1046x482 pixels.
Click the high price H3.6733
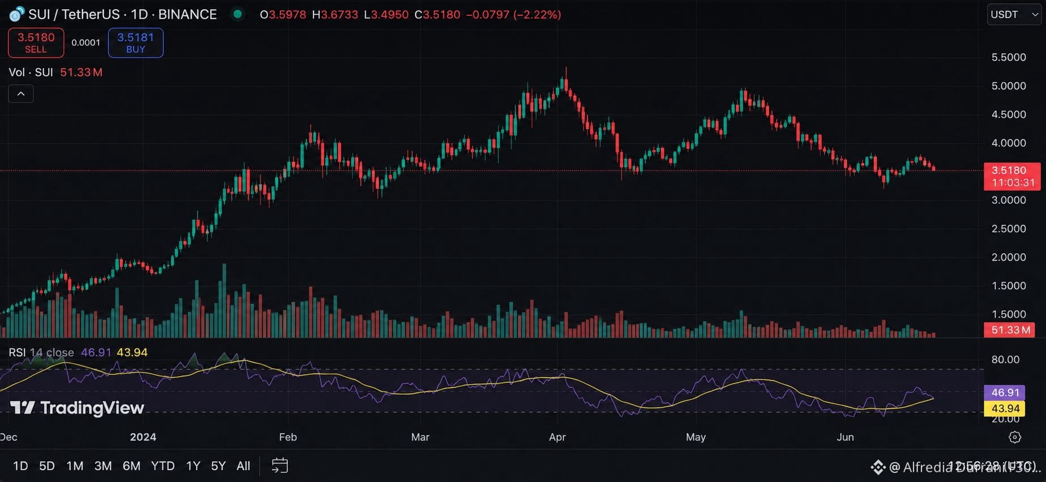click(x=335, y=15)
